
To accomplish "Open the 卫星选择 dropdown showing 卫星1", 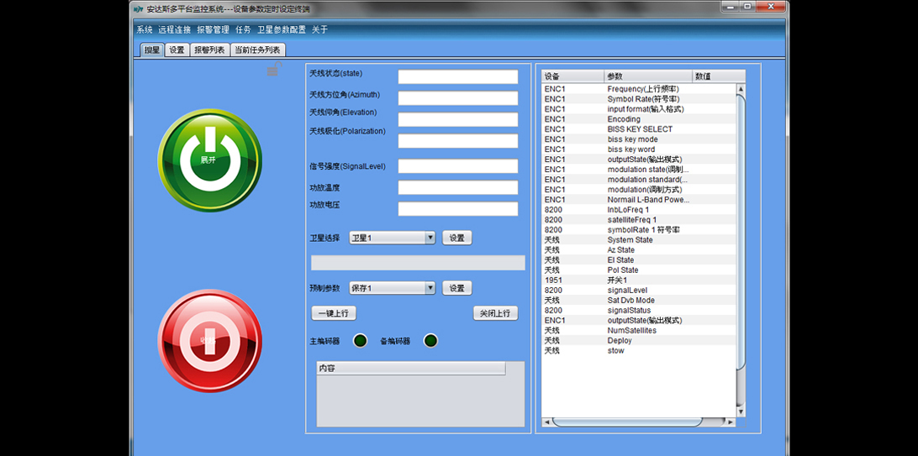I will 393,238.
